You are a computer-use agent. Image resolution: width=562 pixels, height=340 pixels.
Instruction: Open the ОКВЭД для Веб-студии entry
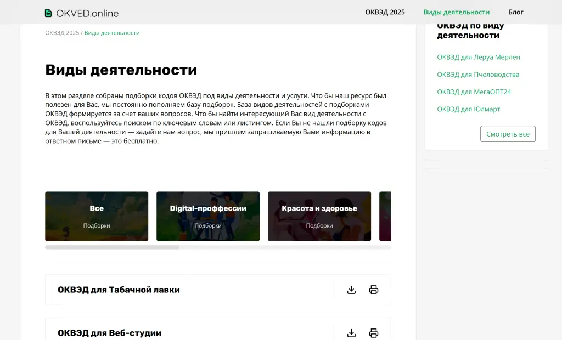[x=109, y=333]
